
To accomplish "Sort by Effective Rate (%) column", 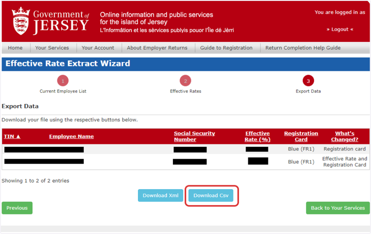I will pos(258,136).
